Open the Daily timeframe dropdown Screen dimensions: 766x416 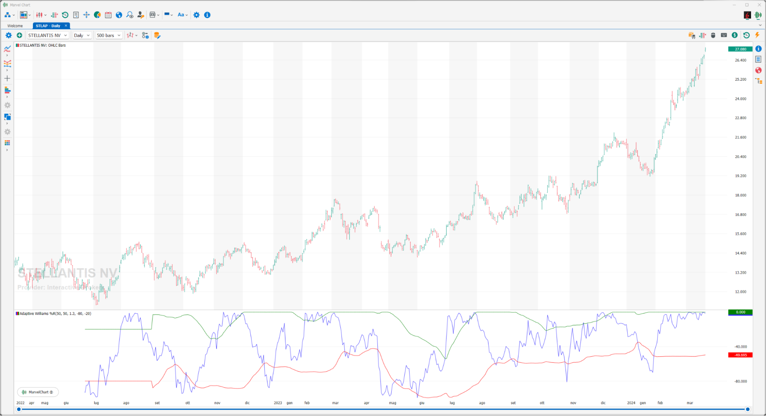coord(82,35)
